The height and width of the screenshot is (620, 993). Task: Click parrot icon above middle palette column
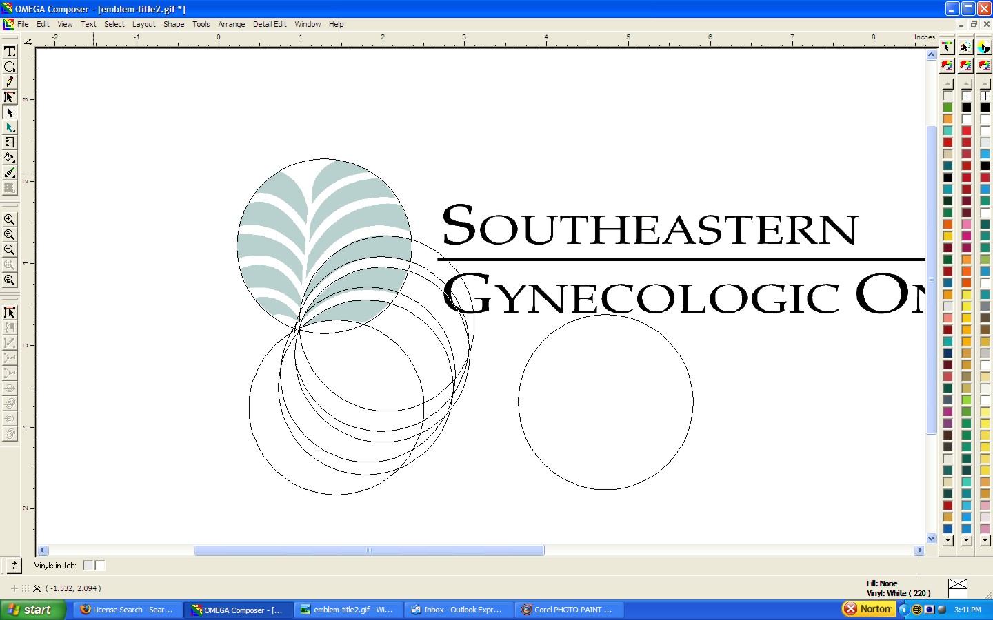(965, 65)
